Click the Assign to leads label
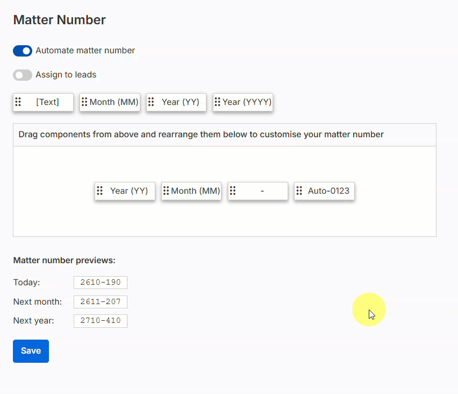This screenshot has height=394, width=458. tap(66, 75)
